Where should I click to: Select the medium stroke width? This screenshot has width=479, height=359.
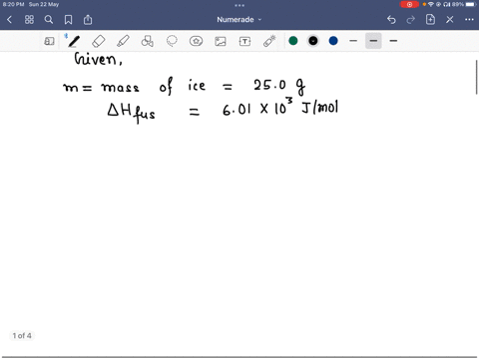[373, 41]
